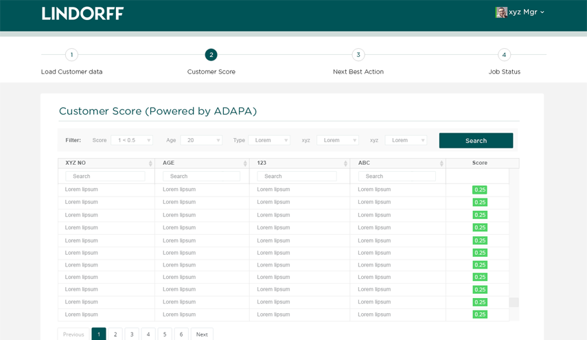Toggle sort on 123 column

pos(345,163)
